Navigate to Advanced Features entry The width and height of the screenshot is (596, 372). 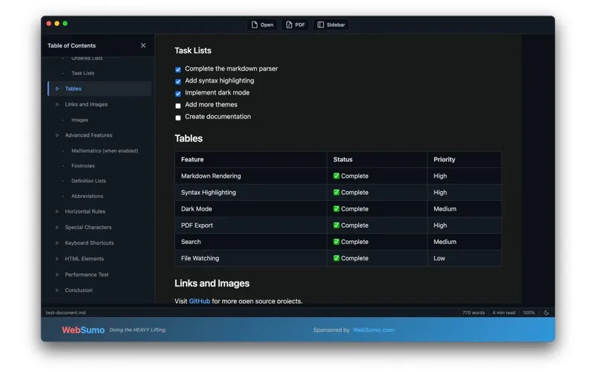click(x=89, y=135)
